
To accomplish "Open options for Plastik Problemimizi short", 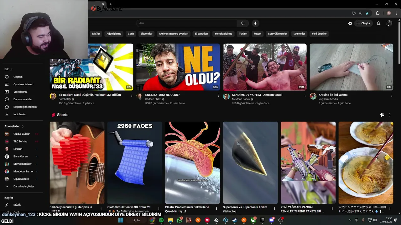I will click(x=216, y=208).
